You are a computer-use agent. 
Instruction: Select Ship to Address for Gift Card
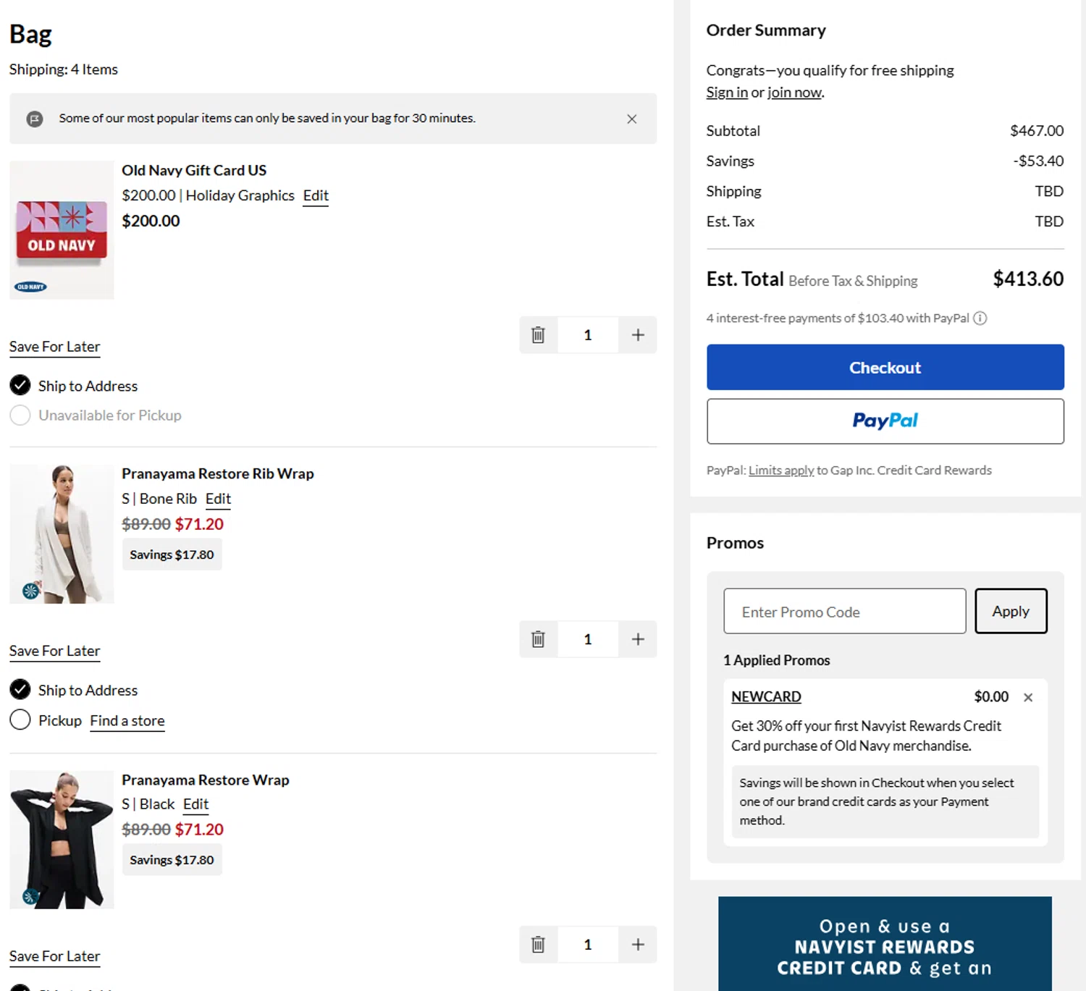[20, 385]
